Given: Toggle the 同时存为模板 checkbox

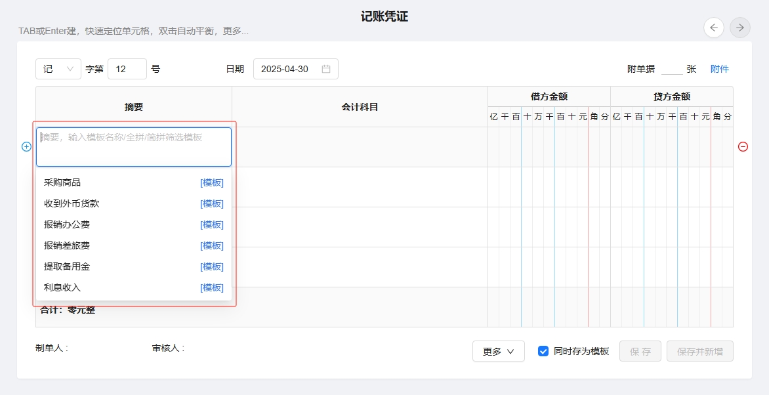Looking at the screenshot, I should coord(543,351).
